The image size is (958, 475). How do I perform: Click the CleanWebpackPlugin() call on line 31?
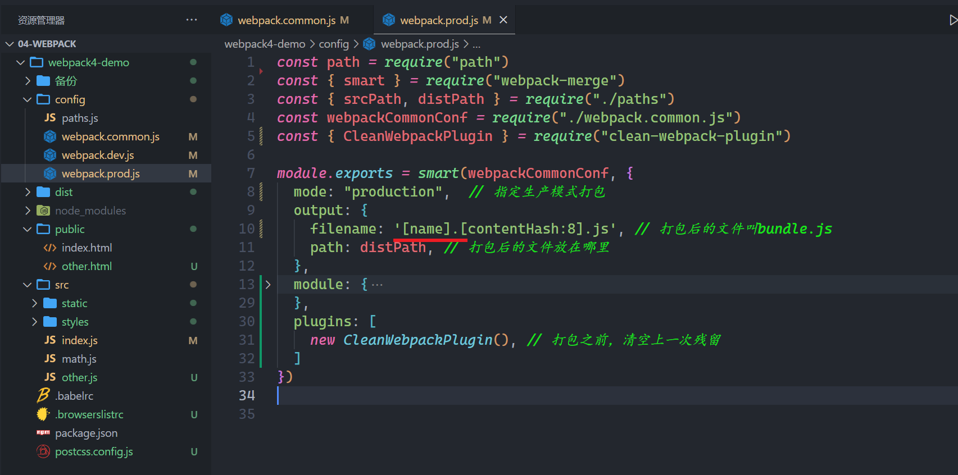[x=426, y=340]
